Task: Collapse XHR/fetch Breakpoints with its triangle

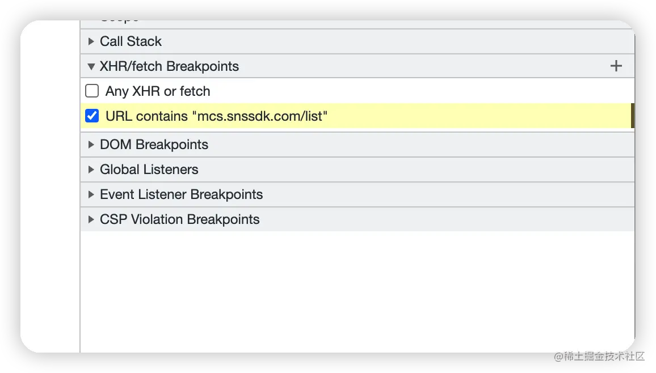Action: pos(91,66)
